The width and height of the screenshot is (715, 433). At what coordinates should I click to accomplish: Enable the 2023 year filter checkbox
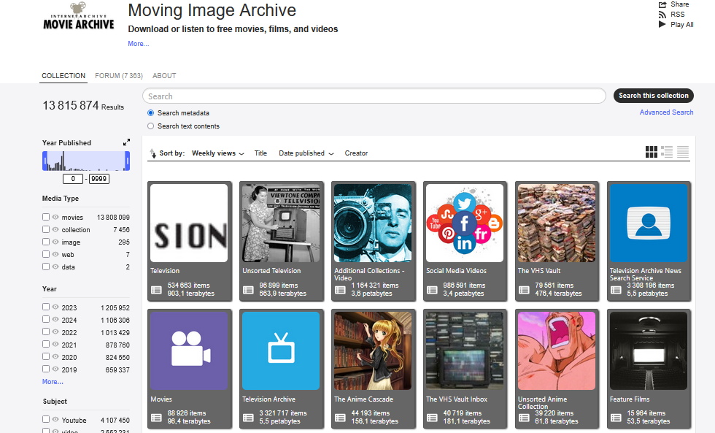click(x=46, y=307)
